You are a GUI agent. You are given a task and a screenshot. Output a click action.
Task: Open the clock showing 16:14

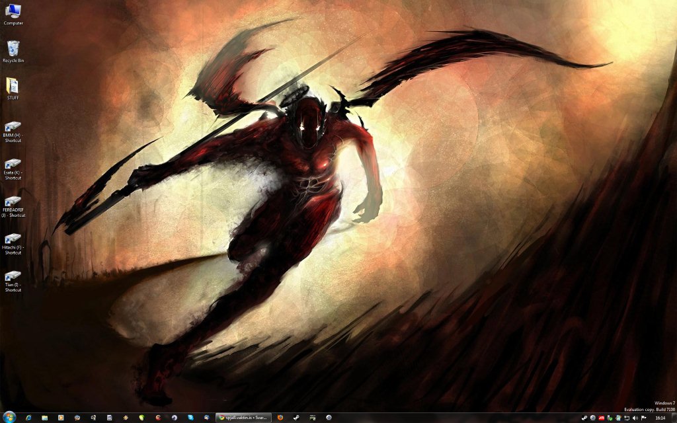pos(660,418)
